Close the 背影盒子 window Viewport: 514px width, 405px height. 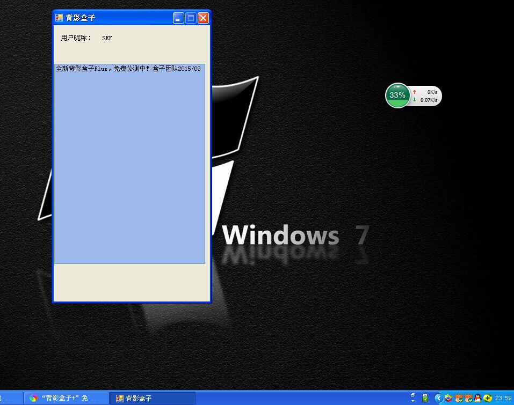pyautogui.click(x=203, y=18)
